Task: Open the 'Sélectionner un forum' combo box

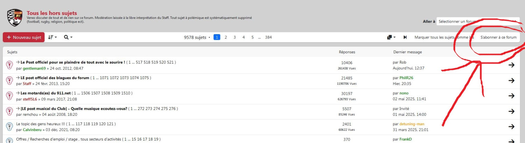Action: 478,22
